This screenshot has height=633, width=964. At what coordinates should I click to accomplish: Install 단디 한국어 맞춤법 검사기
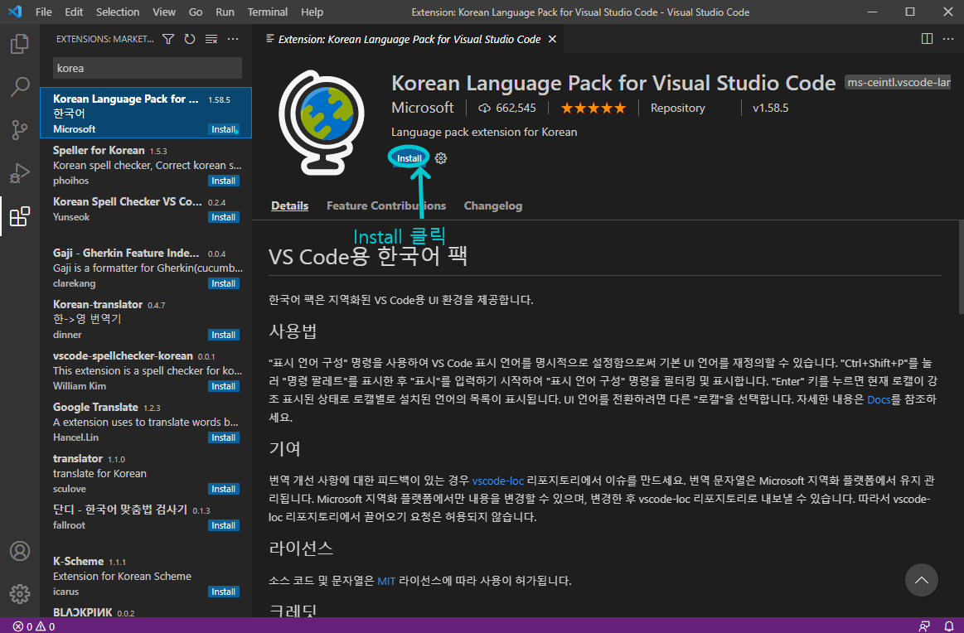(x=223, y=525)
